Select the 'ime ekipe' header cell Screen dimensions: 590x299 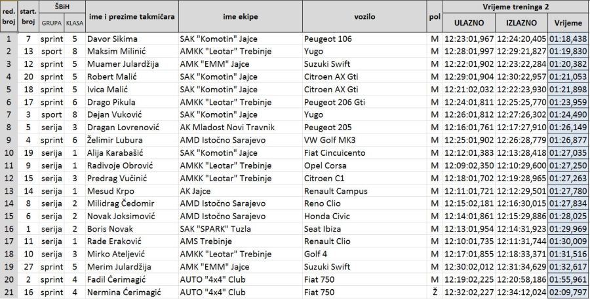[x=239, y=16]
